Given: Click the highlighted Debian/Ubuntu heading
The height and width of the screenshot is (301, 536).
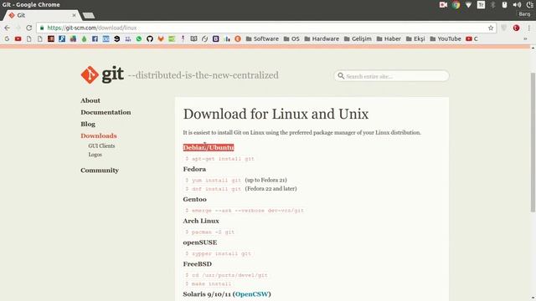Looking at the screenshot, I should tap(209, 147).
